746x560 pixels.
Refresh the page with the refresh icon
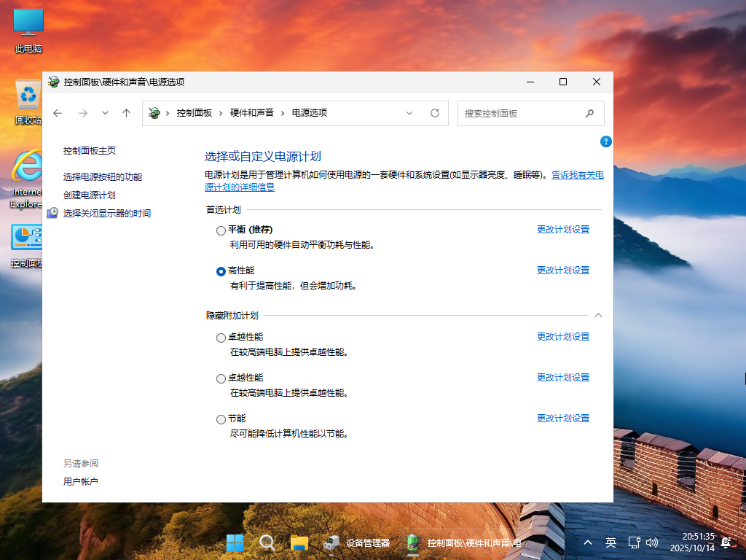point(435,113)
